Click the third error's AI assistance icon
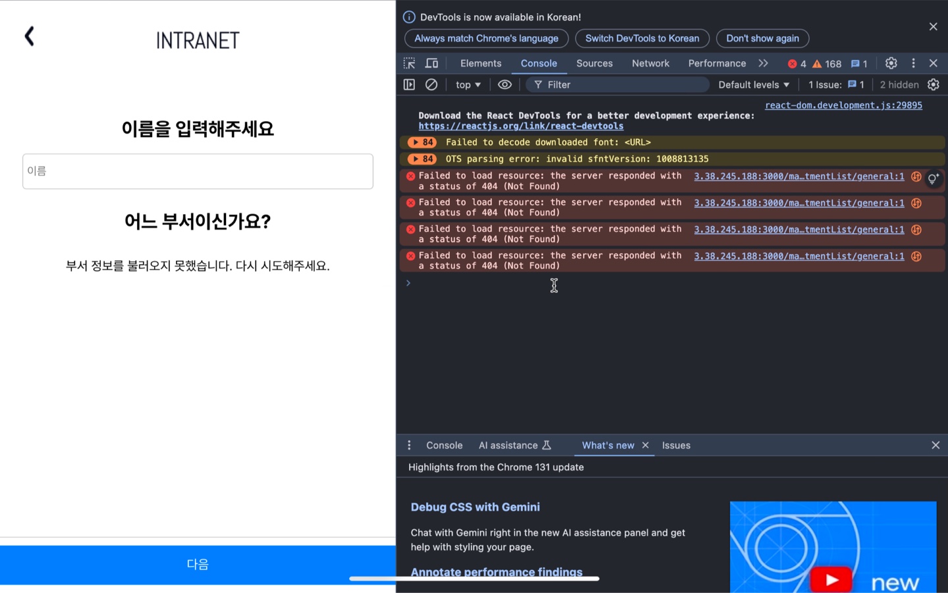 (916, 229)
